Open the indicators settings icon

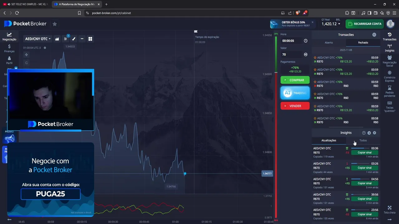(65, 39)
